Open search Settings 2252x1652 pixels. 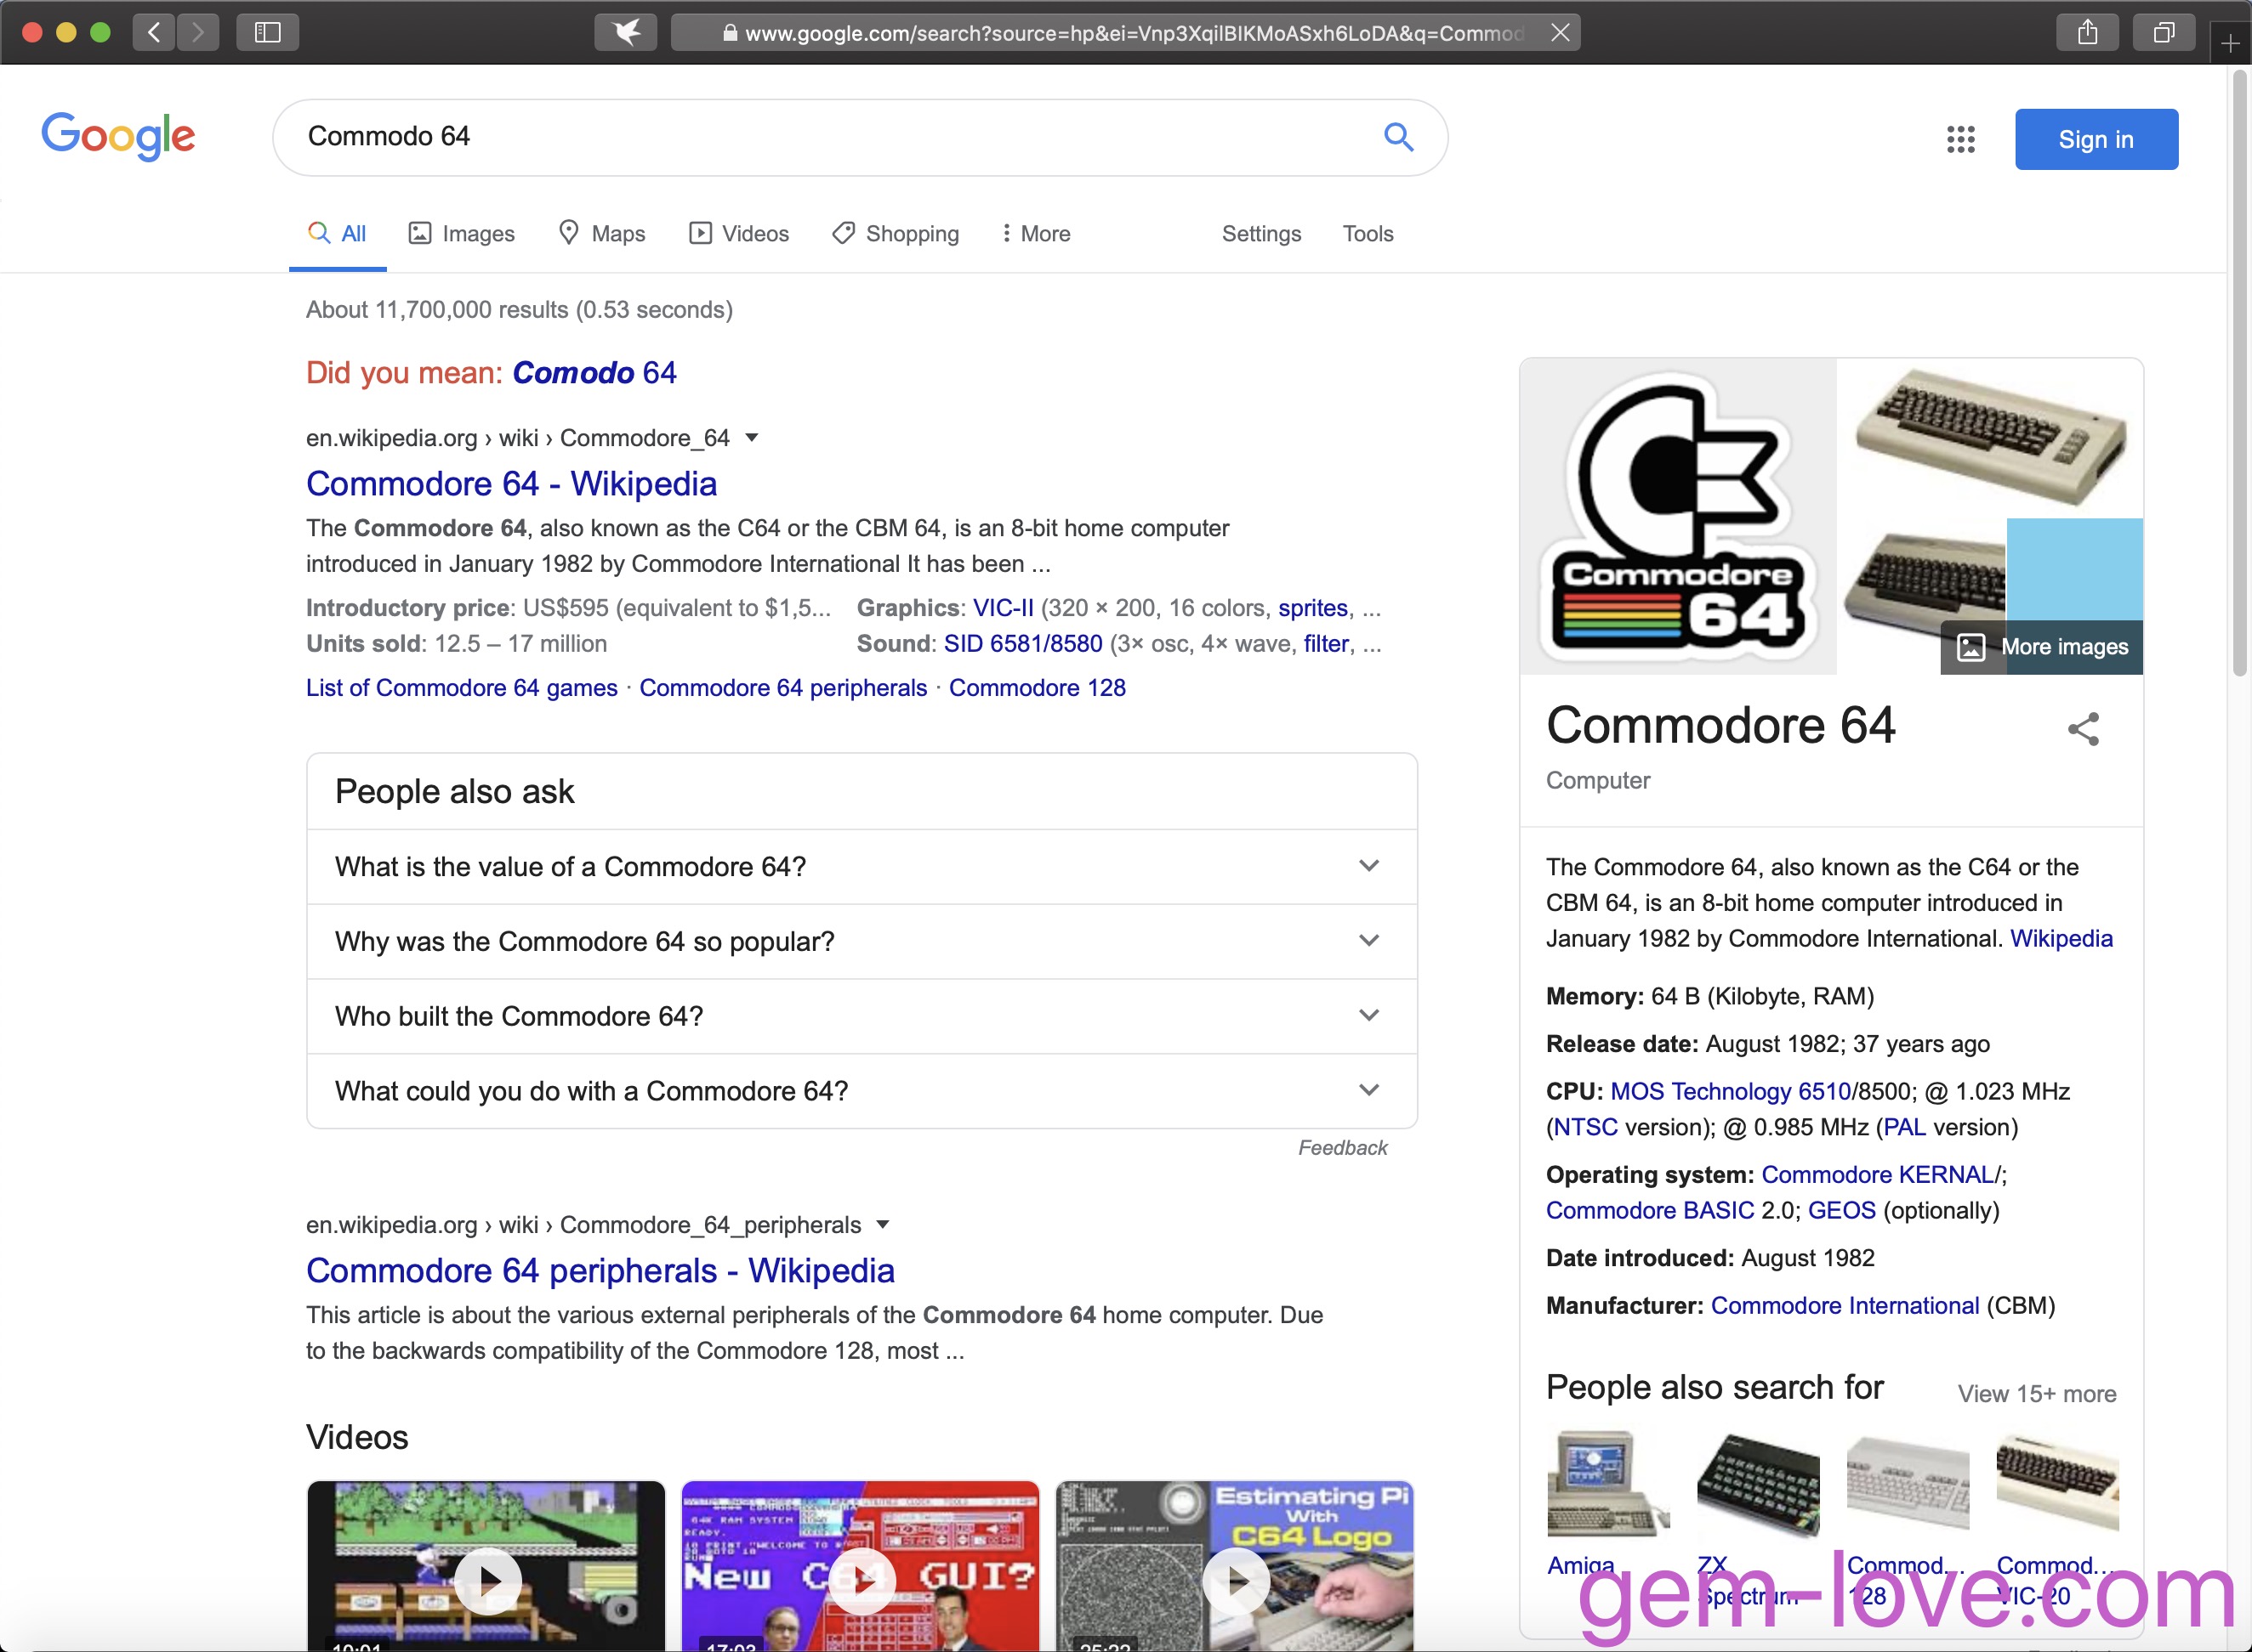1261,234
